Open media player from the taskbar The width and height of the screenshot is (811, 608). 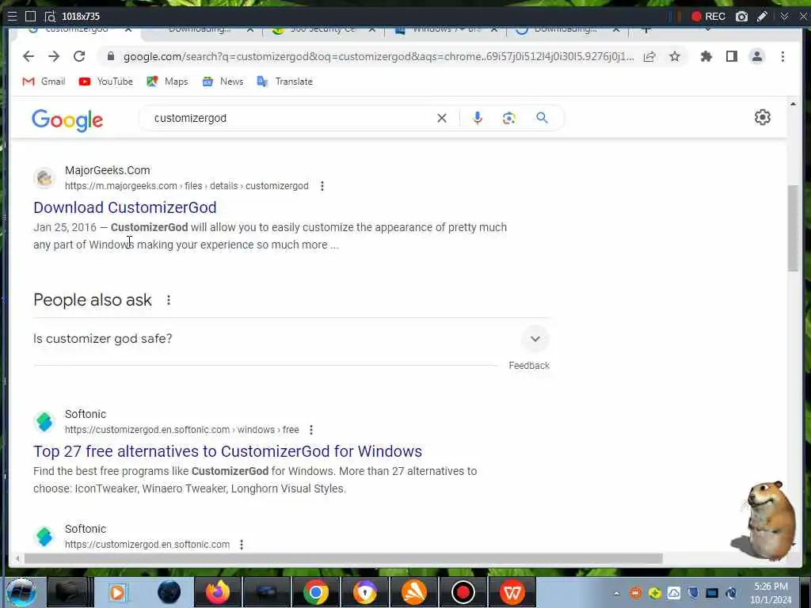coord(117,592)
